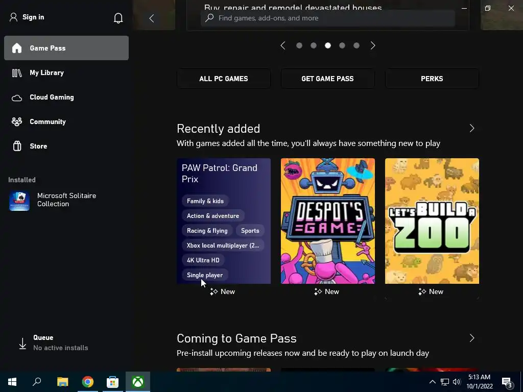The image size is (523, 392).
Task: Select 4K Ultra HD tag
Action: [203, 260]
